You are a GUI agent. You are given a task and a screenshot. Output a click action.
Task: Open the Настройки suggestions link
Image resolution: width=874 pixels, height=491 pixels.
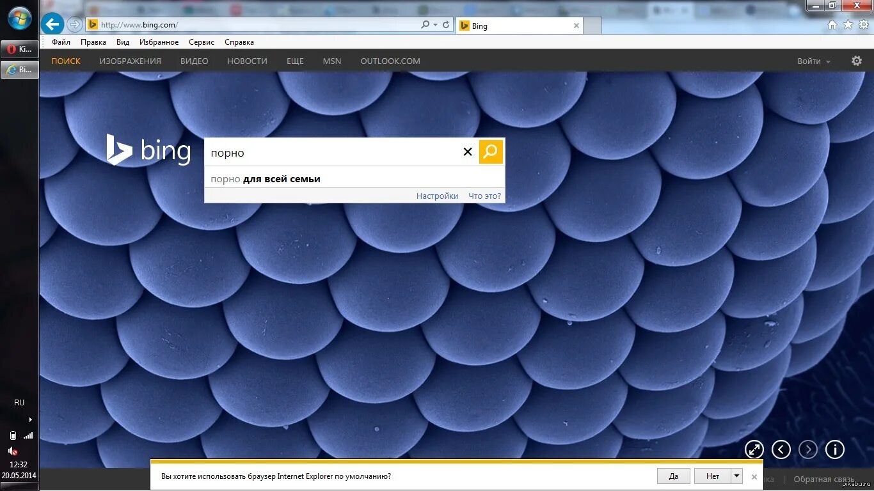(x=437, y=196)
